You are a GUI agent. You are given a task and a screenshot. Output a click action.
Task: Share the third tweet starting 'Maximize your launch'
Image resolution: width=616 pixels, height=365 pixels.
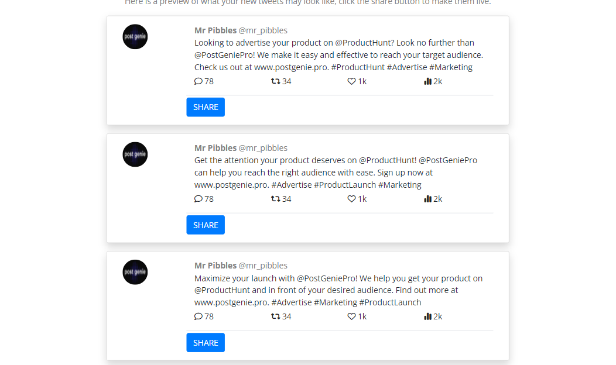click(206, 343)
